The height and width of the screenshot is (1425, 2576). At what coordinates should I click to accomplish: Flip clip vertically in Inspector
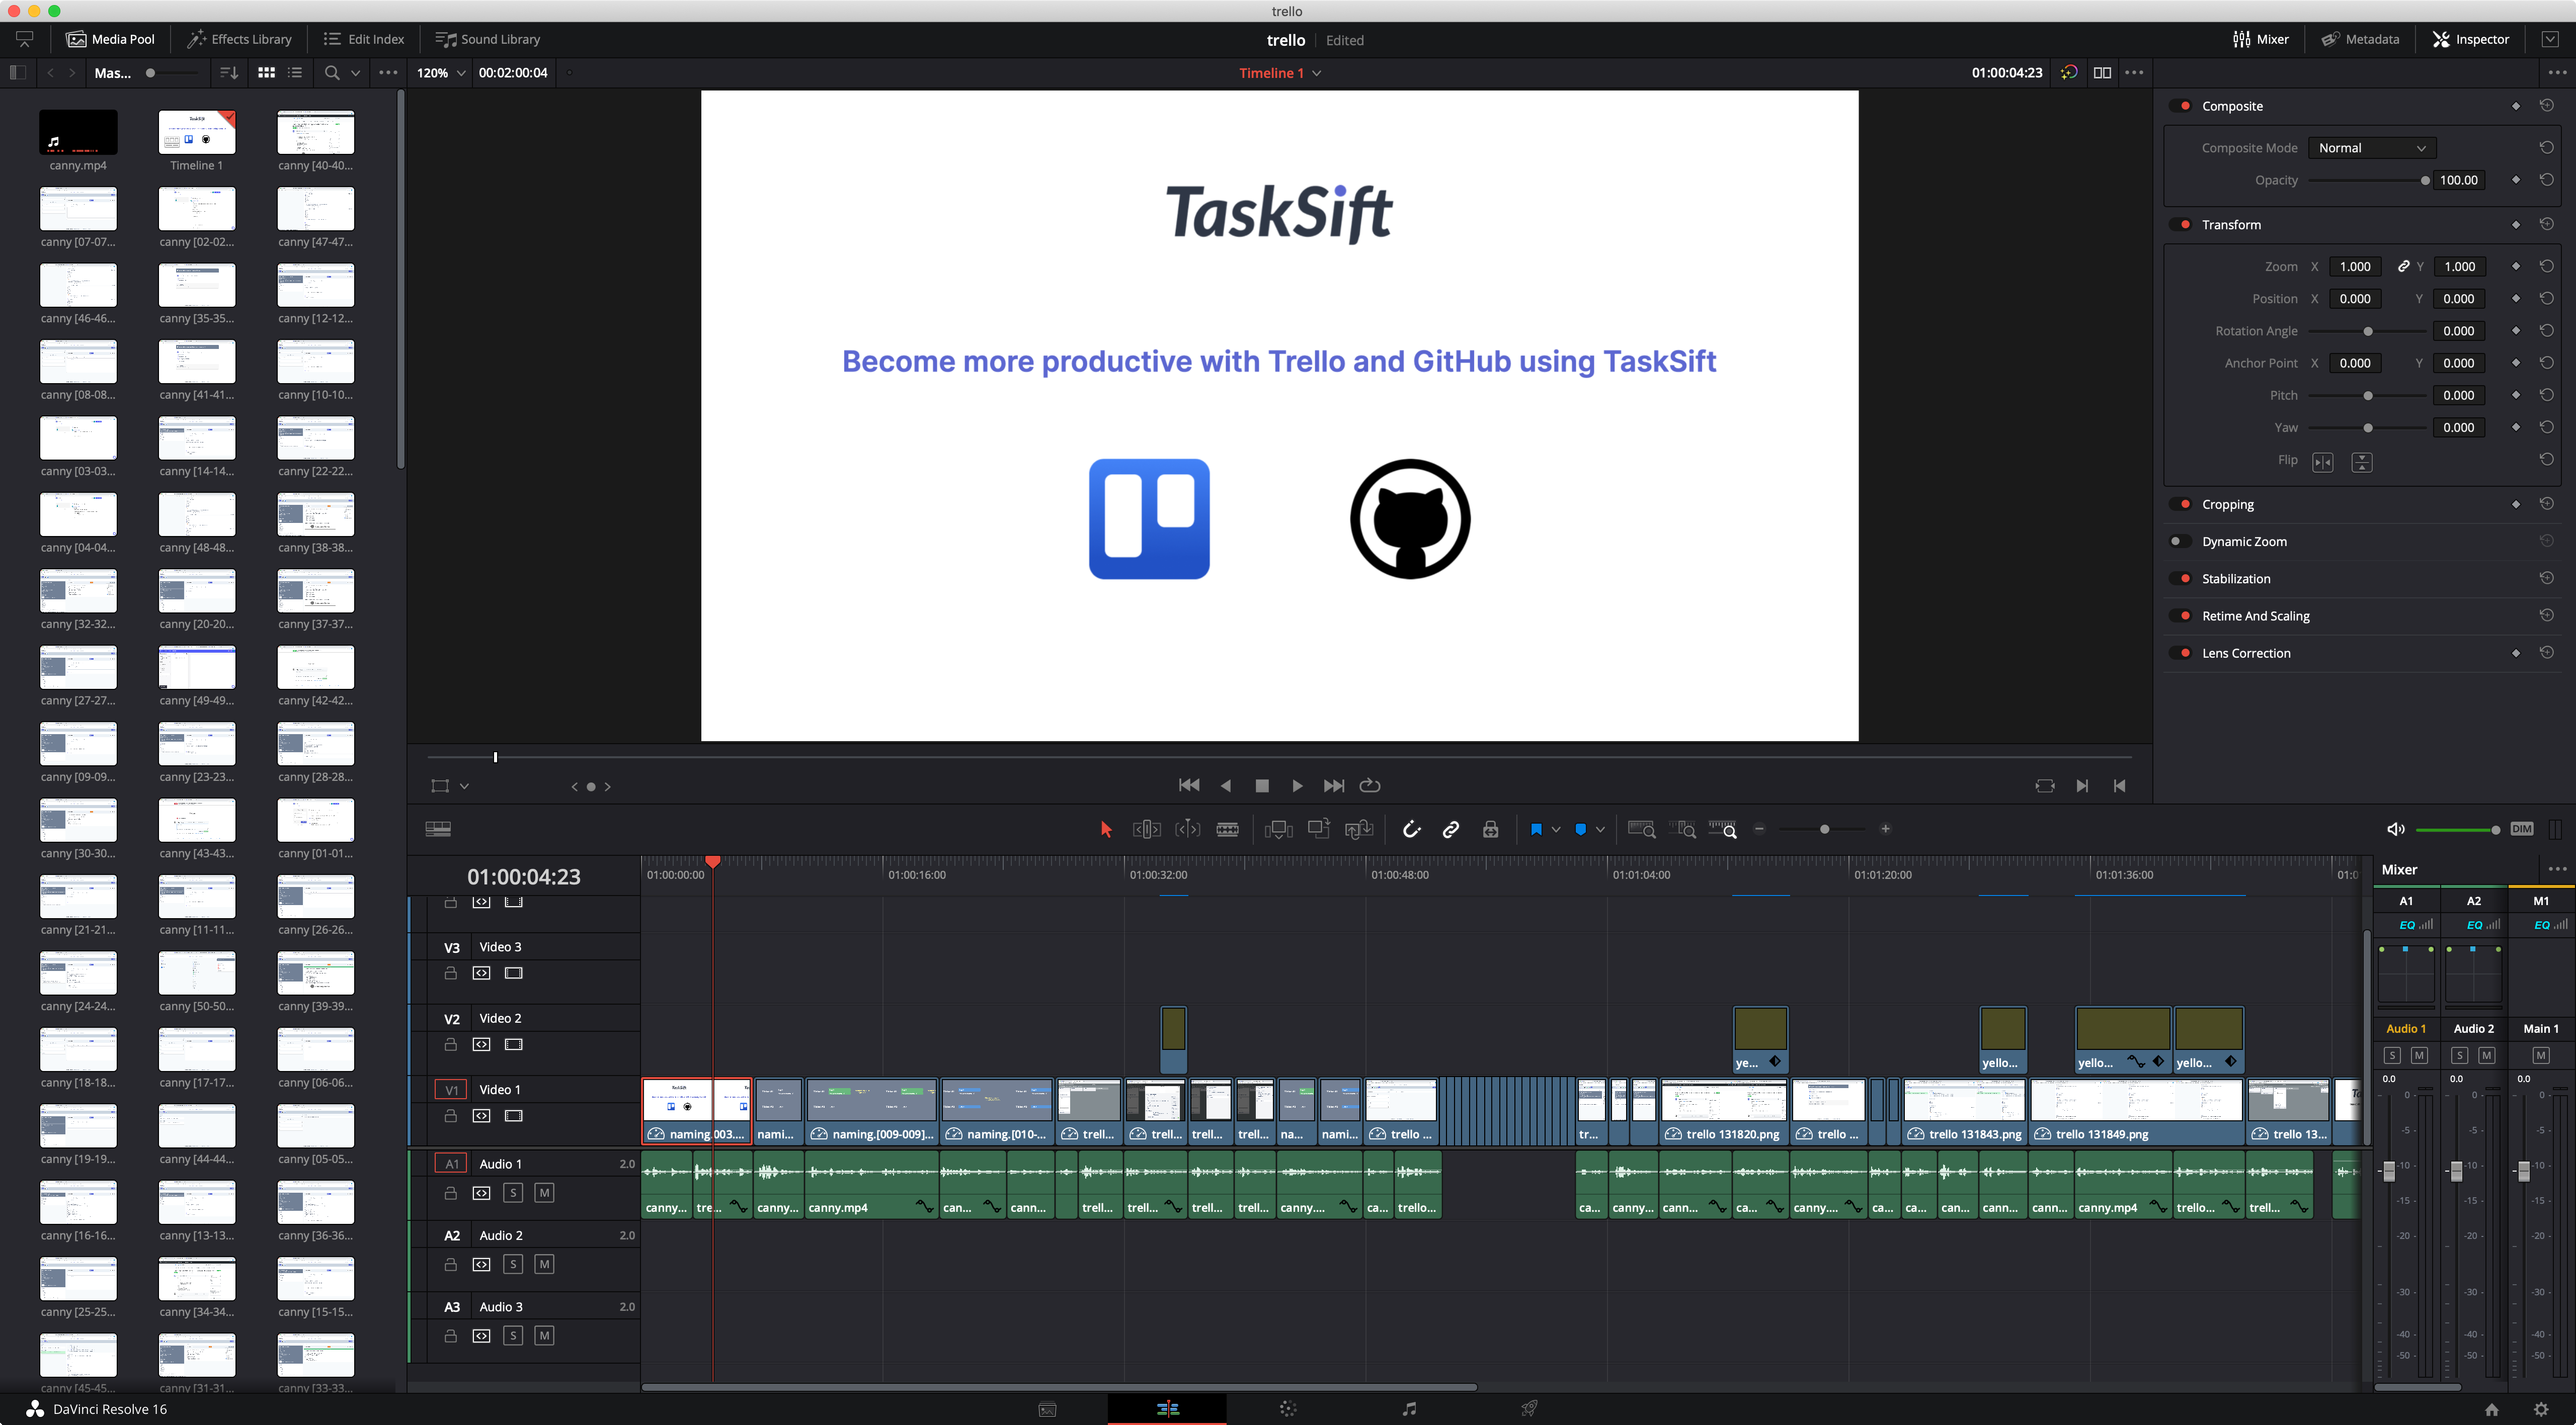2361,462
